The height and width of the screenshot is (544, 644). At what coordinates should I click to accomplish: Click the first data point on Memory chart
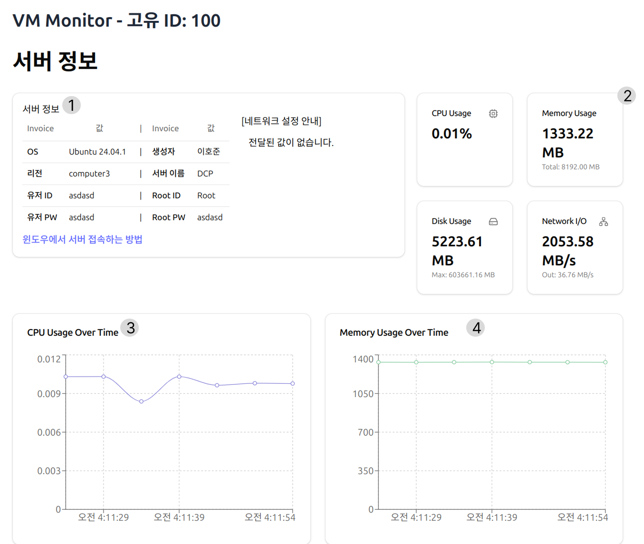coord(378,362)
